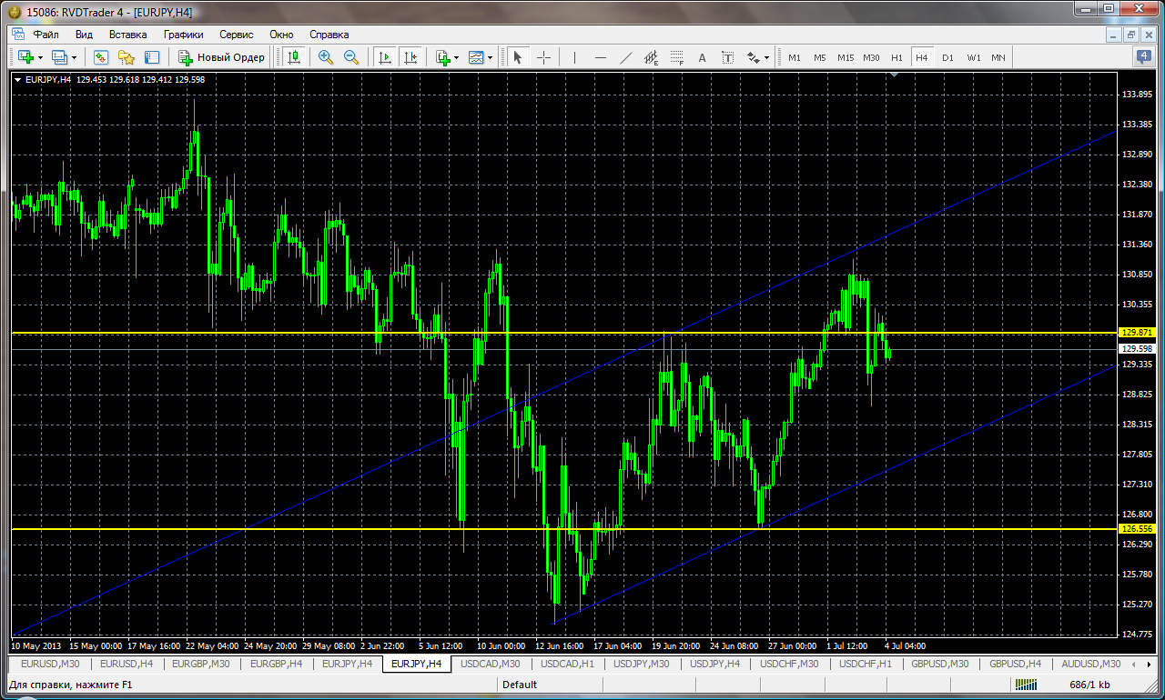Switch to the USDCAD,M30 chart tab
The image size is (1165, 700).
point(491,664)
